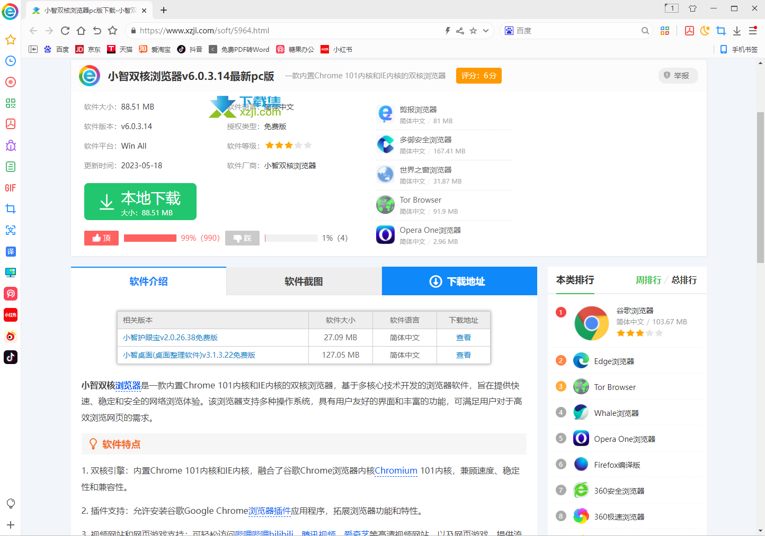Open the 免费PDF转Word bookmark
Screen dimensions: 765x536
coord(239,49)
